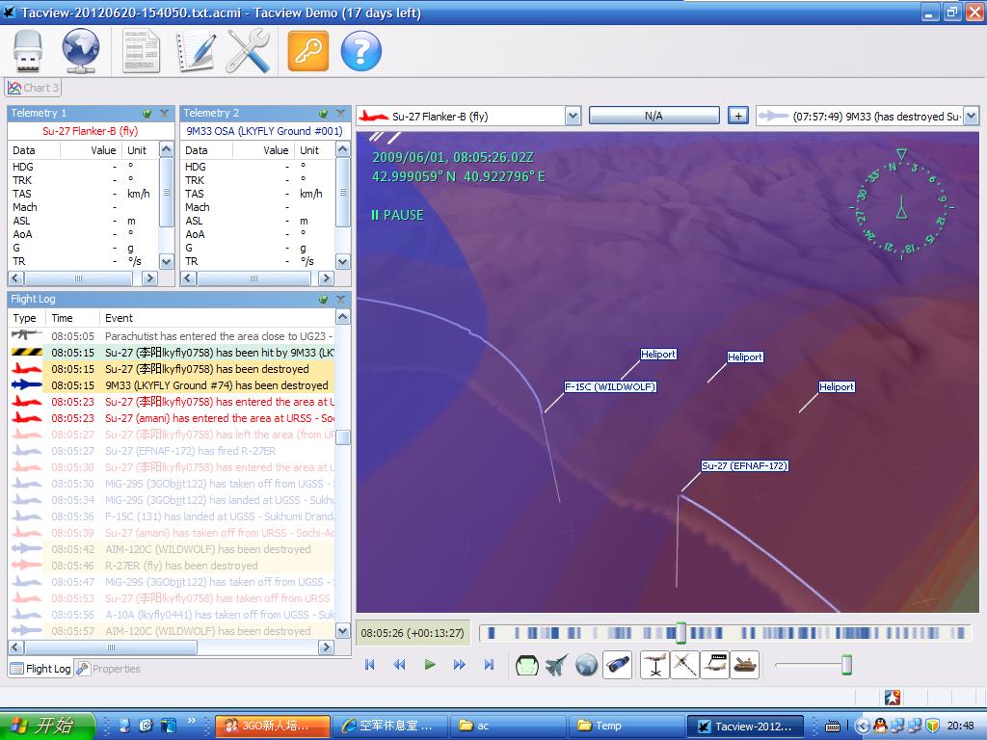Select the Su-27 (EFNAF-172) has fired R-27ER row
This screenshot has width=987, height=740.
[172, 451]
